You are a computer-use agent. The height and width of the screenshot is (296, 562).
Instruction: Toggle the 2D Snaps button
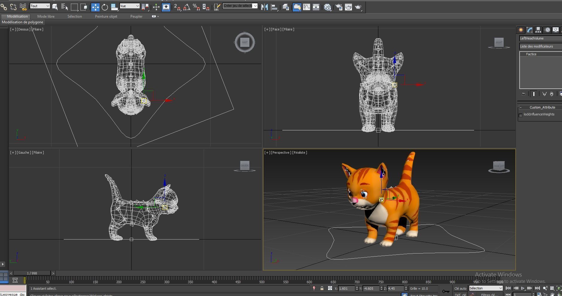pos(177,7)
